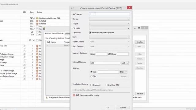This screenshot has width=196, height=110.
Task: Click the Refresh button in AVD Manager
Action: point(140,94)
